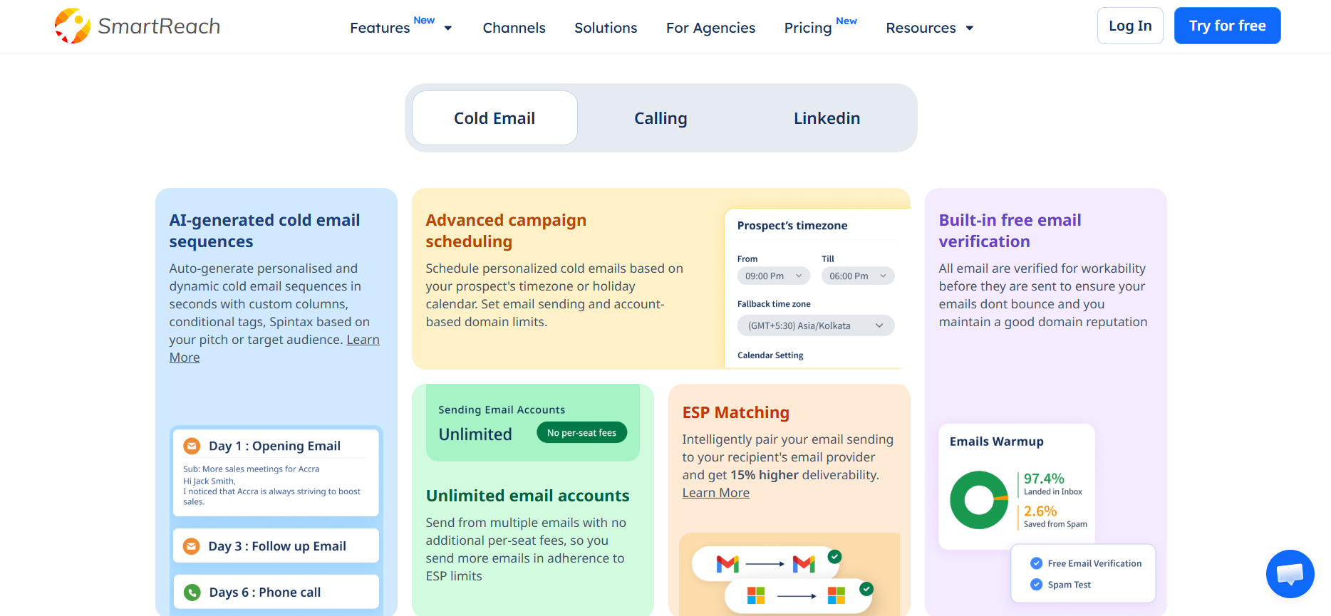Open the From time 09:00 Pm dropdown
Viewport: 1331px width, 616px height.
point(774,276)
